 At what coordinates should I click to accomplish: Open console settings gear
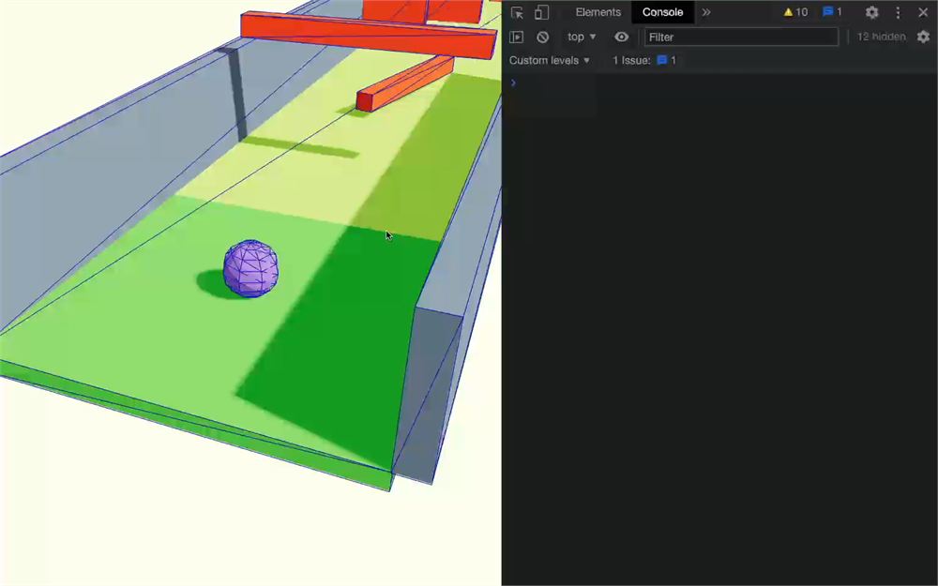click(924, 38)
